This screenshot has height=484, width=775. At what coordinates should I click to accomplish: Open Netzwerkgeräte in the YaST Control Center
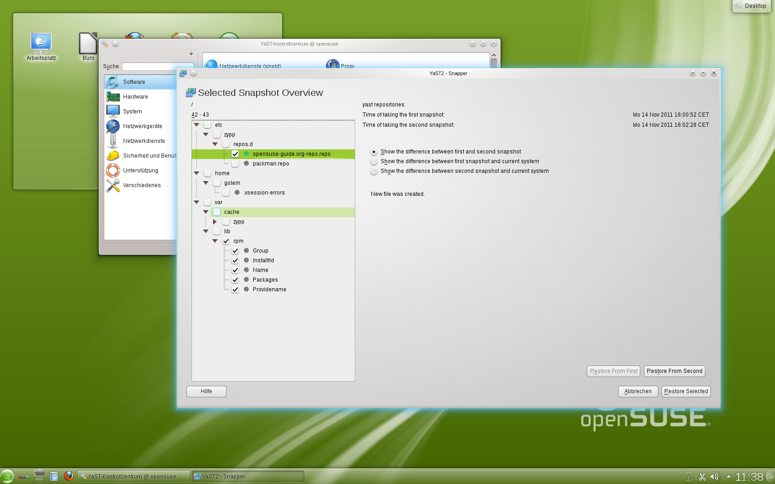pos(142,126)
